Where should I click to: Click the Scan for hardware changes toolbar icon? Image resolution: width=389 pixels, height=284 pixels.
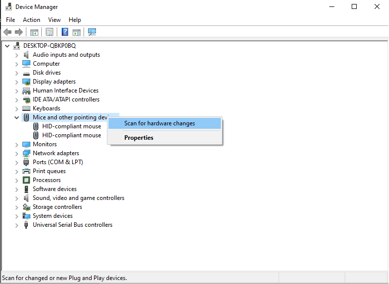tap(92, 32)
